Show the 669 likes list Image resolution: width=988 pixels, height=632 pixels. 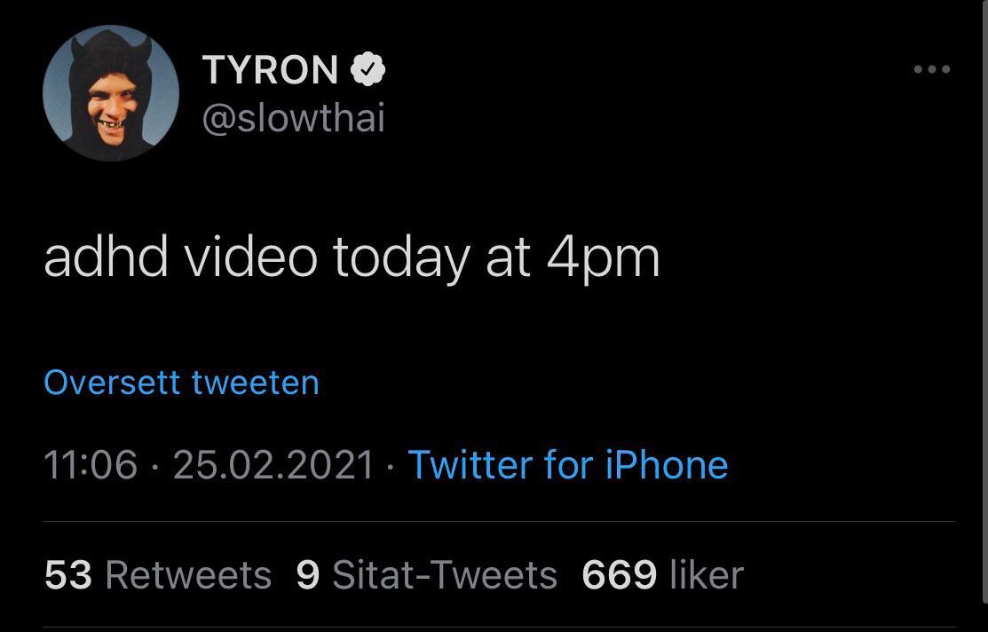[661, 574]
